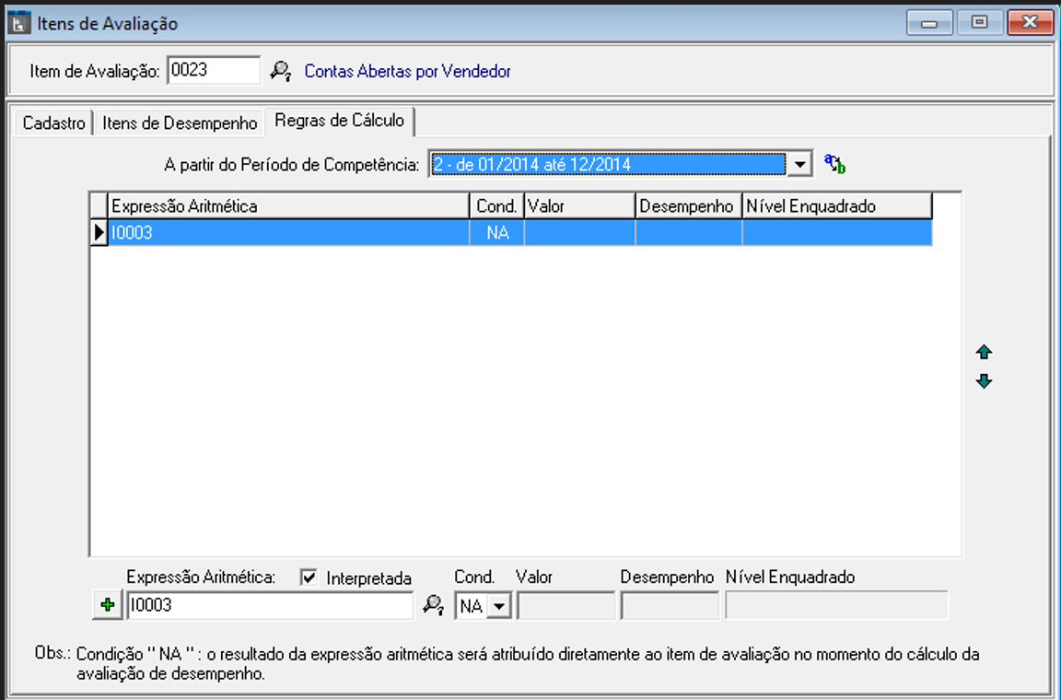Open the Cond. NA dropdown

pyautogui.click(x=499, y=605)
